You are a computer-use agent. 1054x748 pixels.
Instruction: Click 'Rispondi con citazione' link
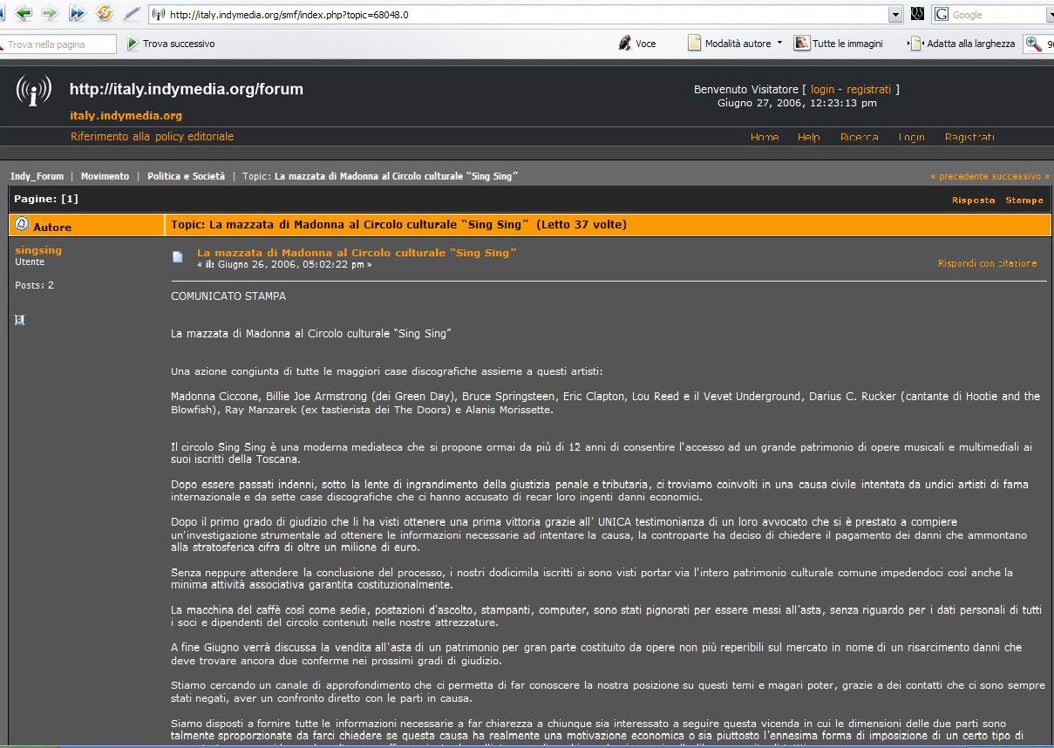987,263
